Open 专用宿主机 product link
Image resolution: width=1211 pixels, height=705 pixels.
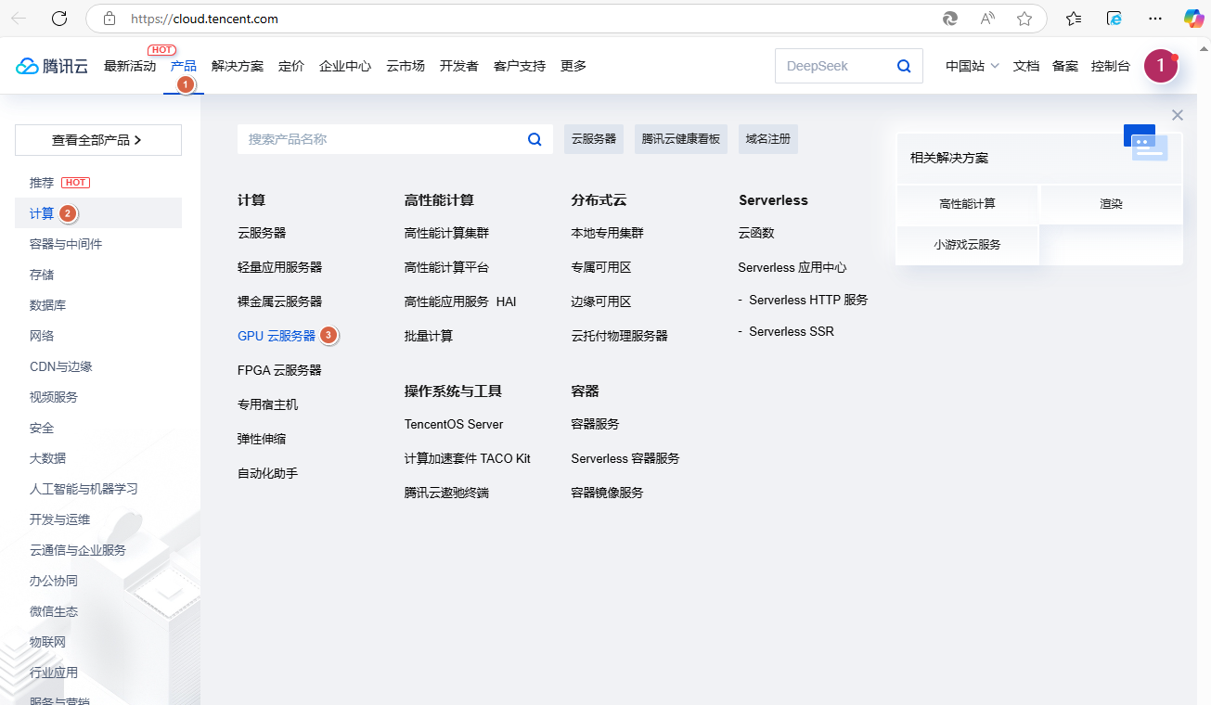pyautogui.click(x=267, y=404)
